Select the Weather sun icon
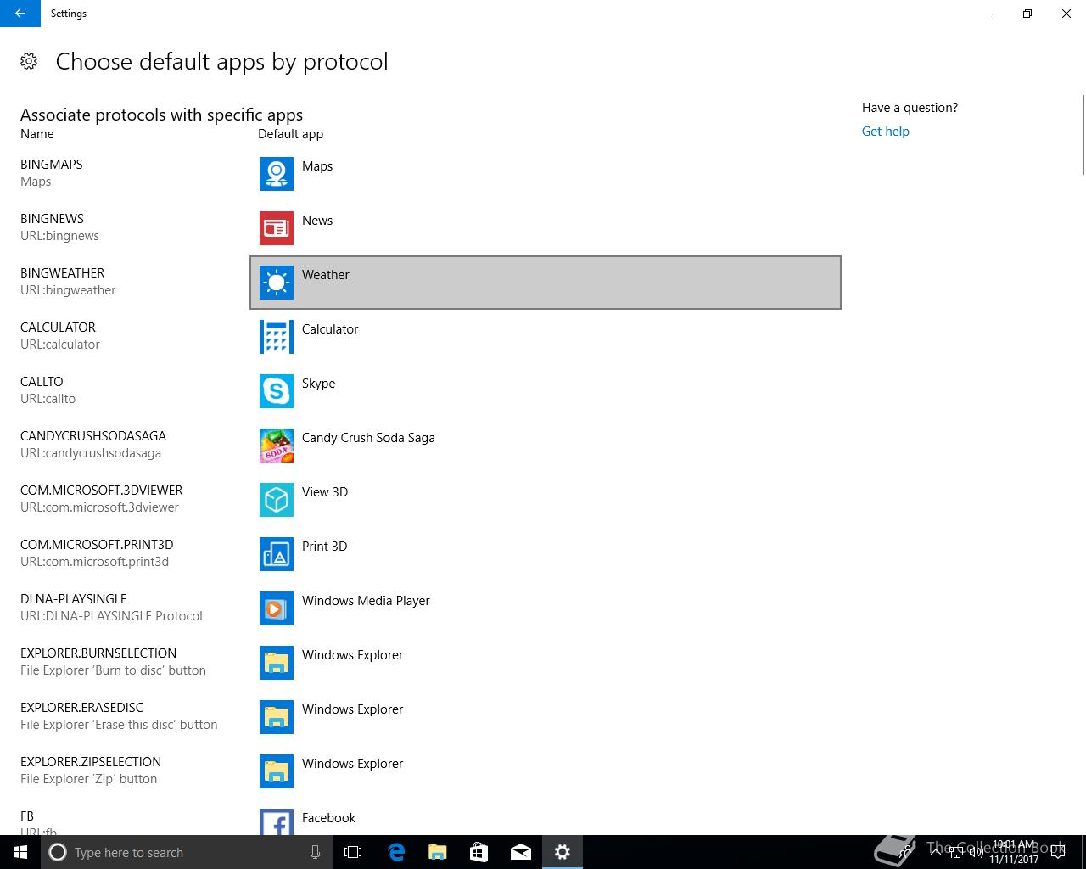 (x=277, y=283)
